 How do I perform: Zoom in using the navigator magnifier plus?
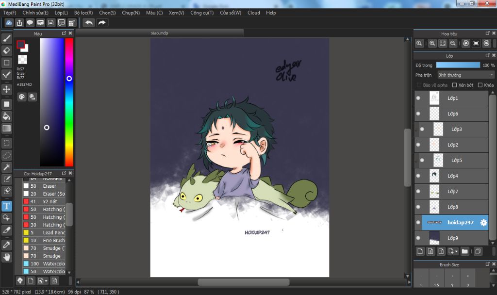pyautogui.click(x=432, y=43)
